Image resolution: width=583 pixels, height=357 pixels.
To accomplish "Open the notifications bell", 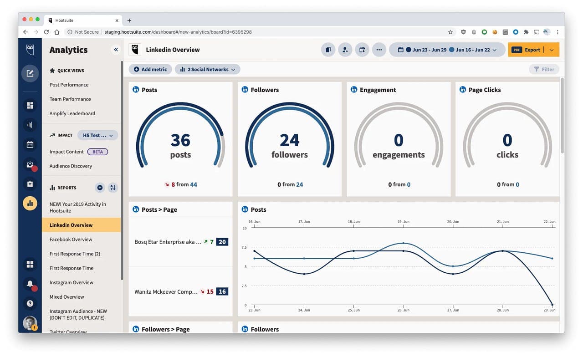I will [x=30, y=284].
